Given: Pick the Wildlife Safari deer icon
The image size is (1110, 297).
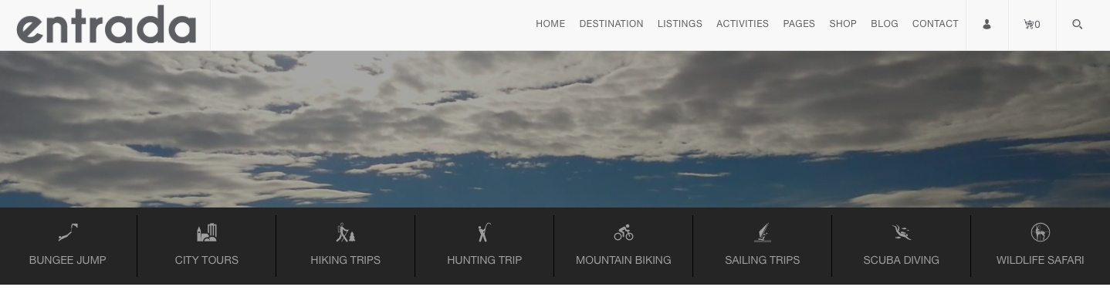Looking at the screenshot, I should coord(1041,232).
